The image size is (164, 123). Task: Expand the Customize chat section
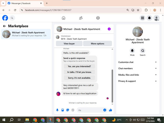coord(137,62)
